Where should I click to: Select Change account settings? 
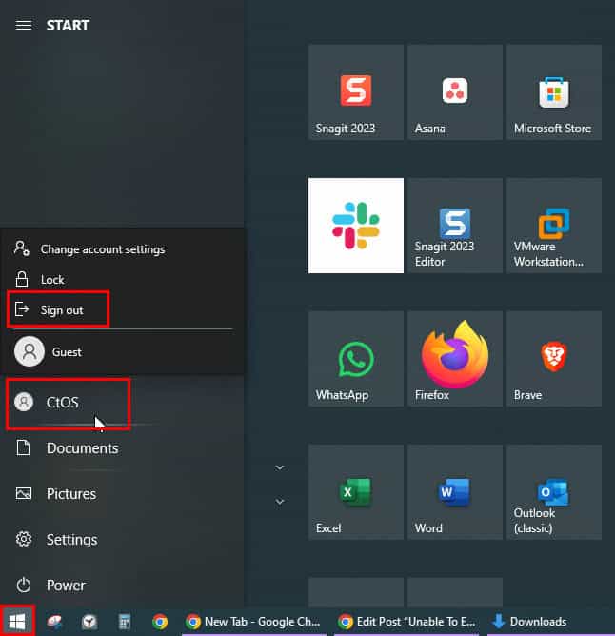[122, 249]
